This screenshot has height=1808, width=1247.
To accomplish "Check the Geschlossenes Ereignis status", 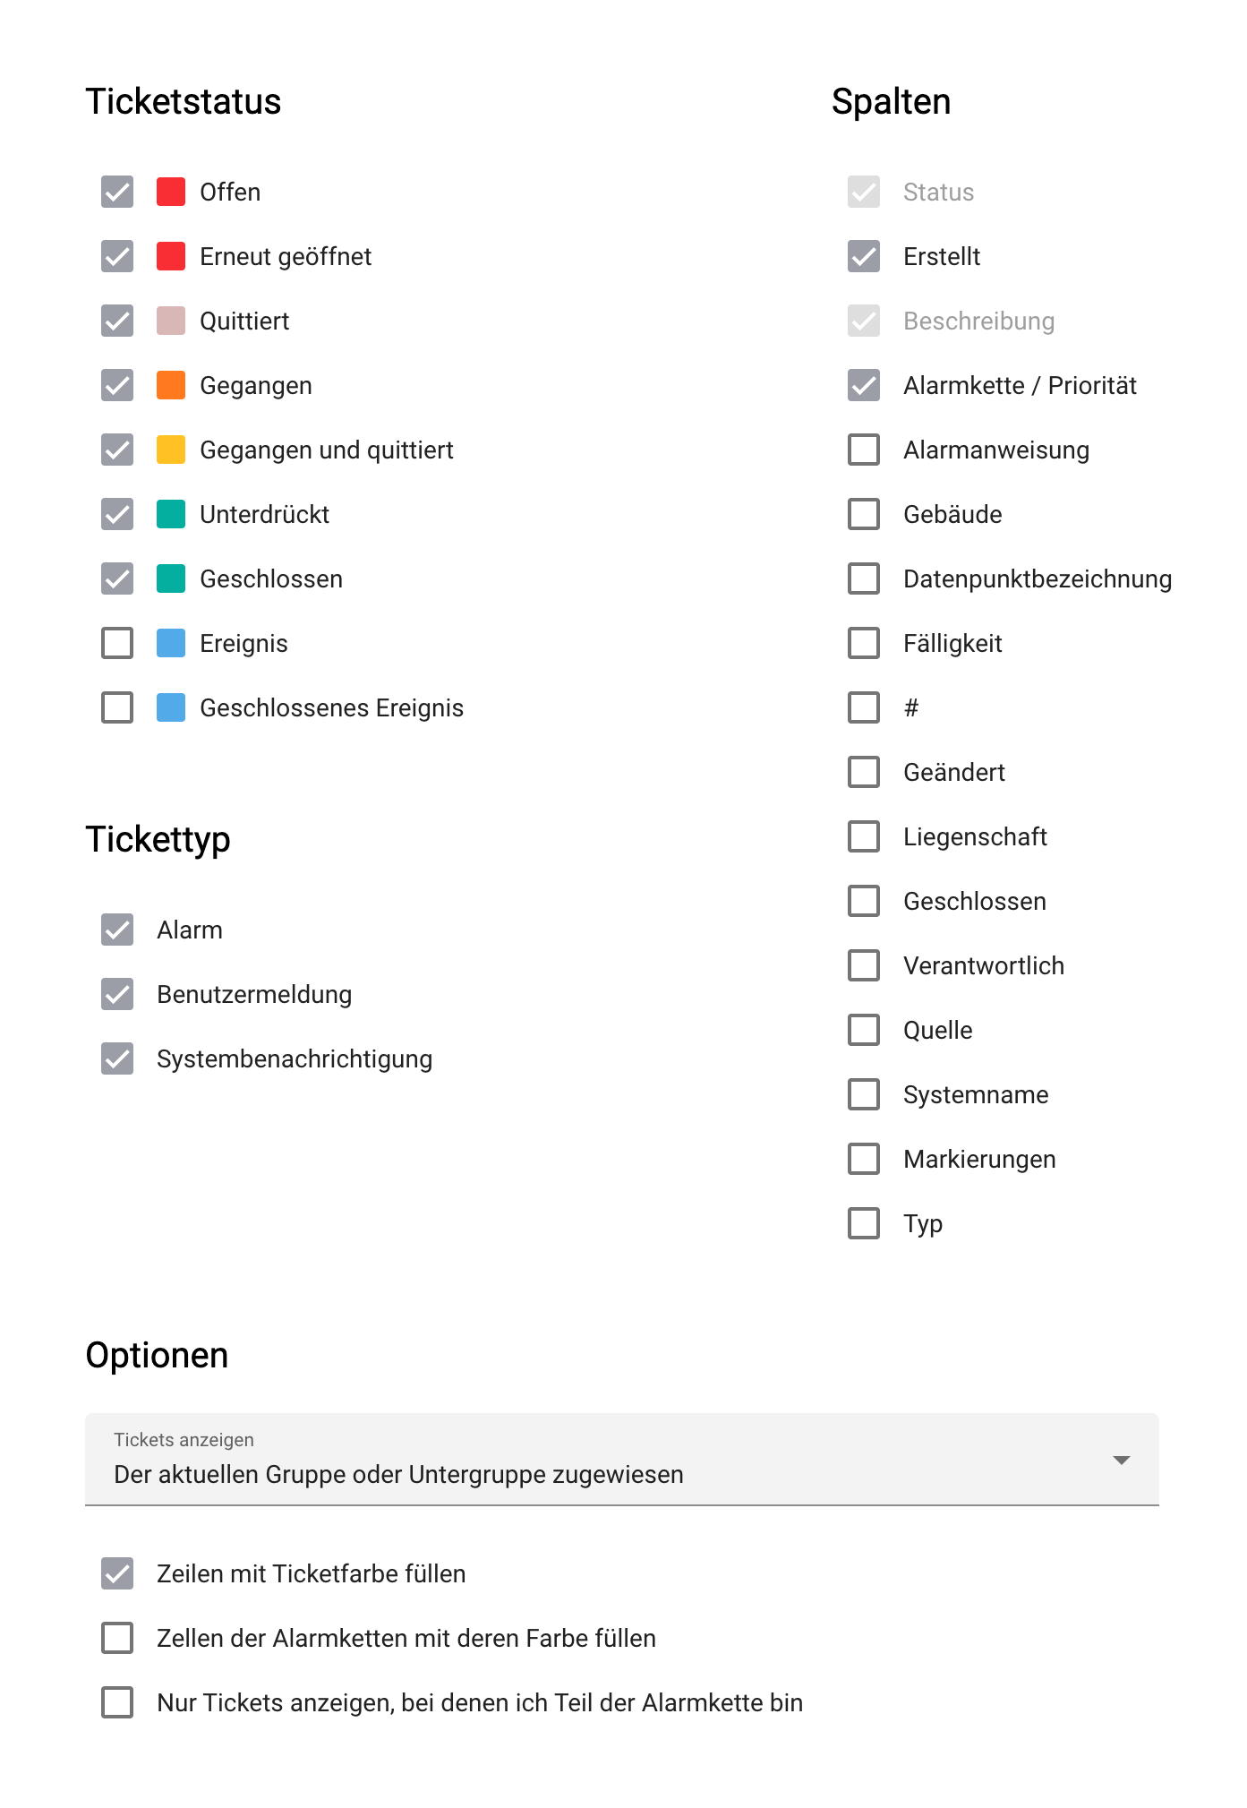I will 116,707.
